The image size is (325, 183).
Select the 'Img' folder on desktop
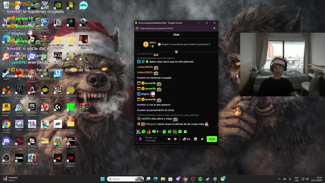(x=71, y=41)
